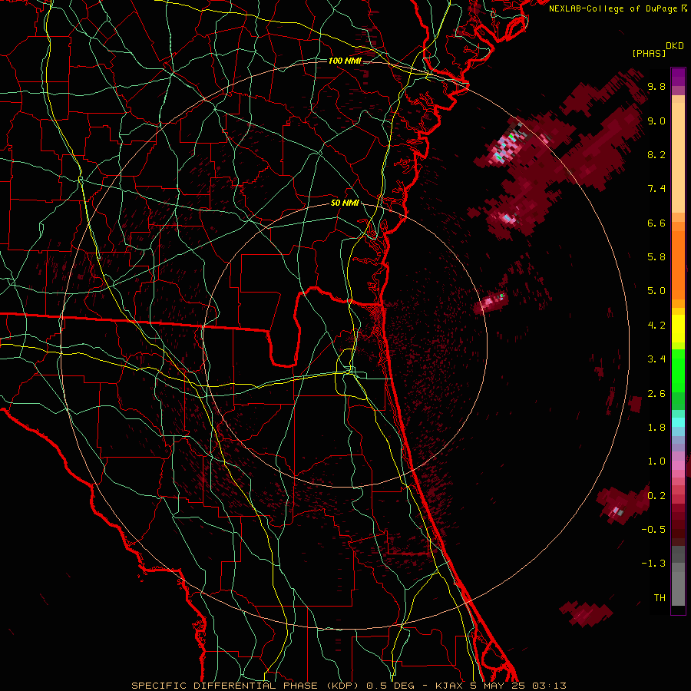Click the TH threshold label
This screenshot has height=691, width=691.
[x=660, y=598]
